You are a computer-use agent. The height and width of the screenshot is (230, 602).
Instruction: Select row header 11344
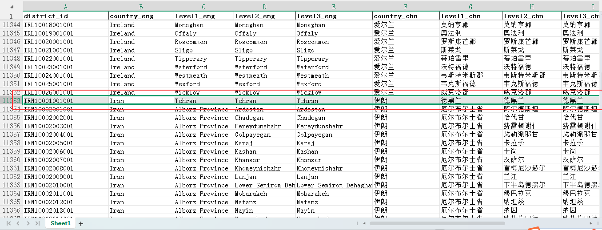(x=12, y=25)
